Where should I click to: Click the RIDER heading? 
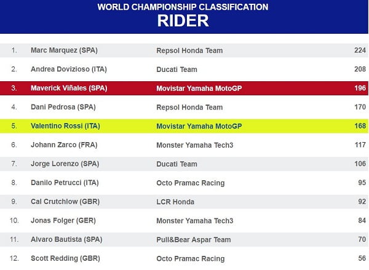pyautogui.click(x=183, y=21)
